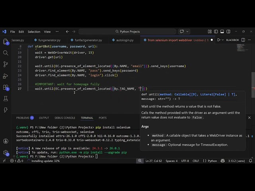Close the bottom panel with X
255x191 pixels.
pos(249,118)
